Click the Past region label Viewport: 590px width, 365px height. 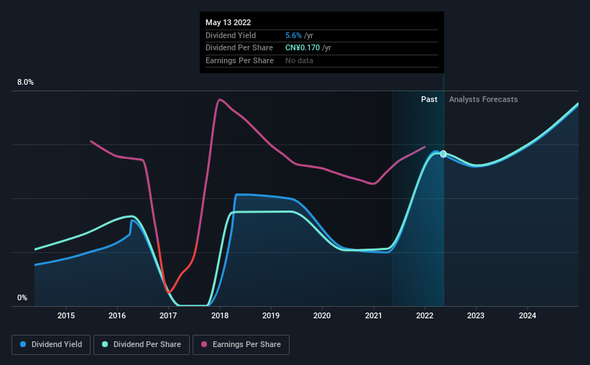coord(429,99)
